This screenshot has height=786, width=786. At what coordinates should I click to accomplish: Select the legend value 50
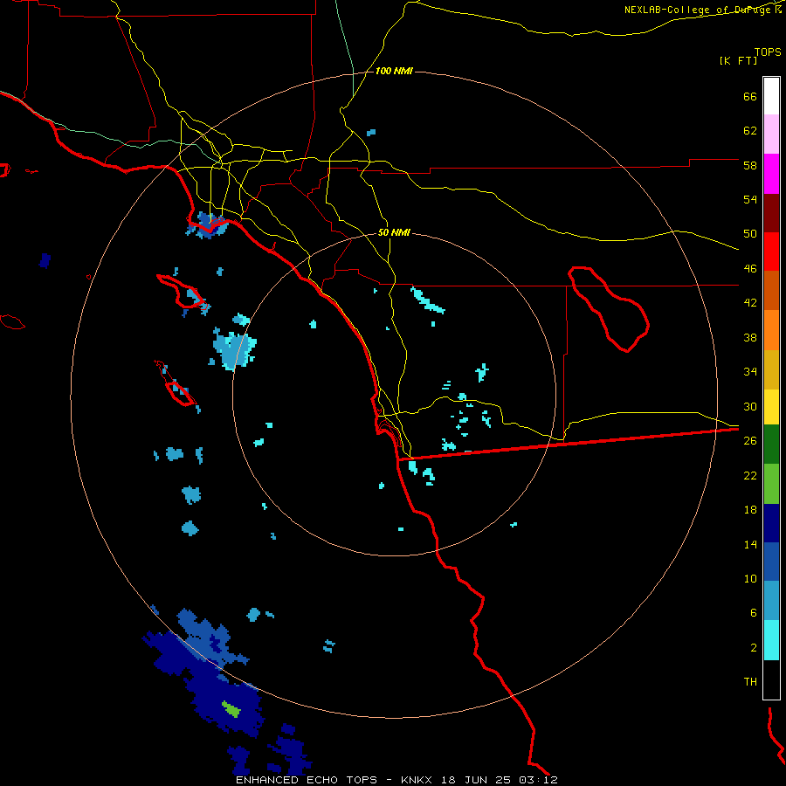click(x=750, y=234)
